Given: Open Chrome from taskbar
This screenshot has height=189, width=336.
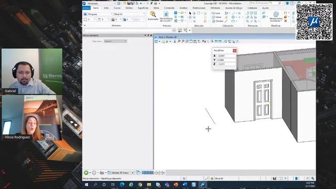Looking at the screenshot, I should (x=140, y=184).
